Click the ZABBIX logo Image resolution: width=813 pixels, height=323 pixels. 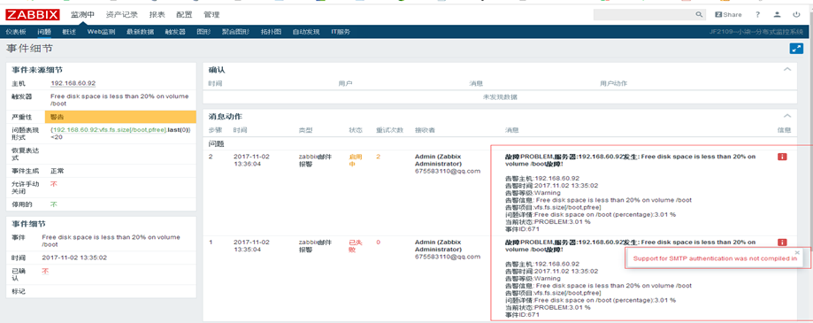pyautogui.click(x=33, y=14)
